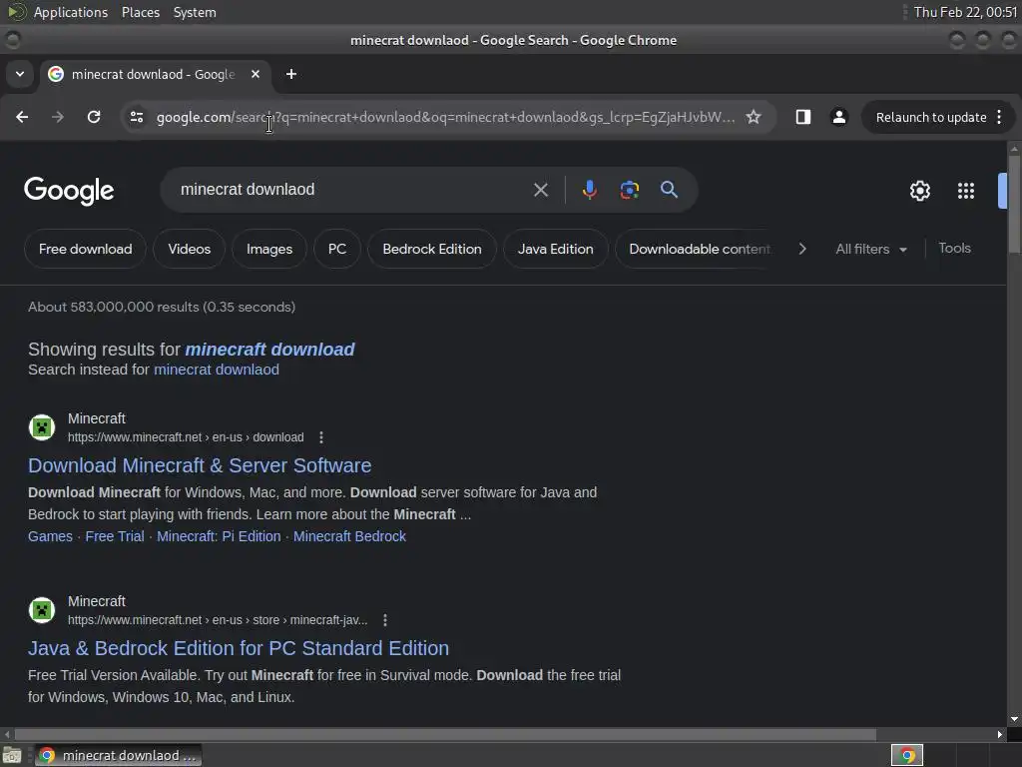This screenshot has height=767, width=1022.
Task: Select Chrome window in bottom taskbar
Action: click(118, 755)
